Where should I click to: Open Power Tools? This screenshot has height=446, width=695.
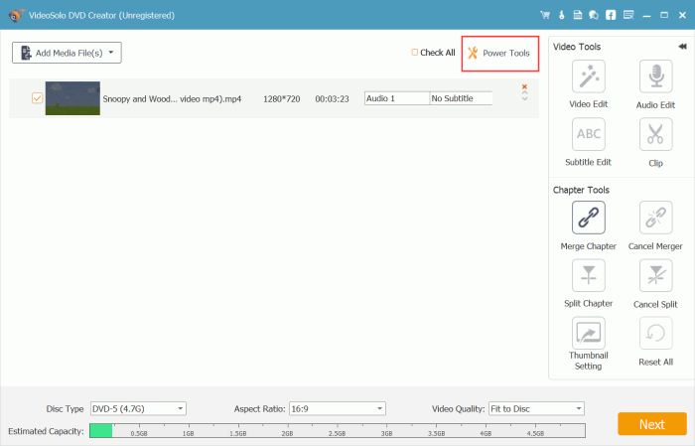[500, 54]
